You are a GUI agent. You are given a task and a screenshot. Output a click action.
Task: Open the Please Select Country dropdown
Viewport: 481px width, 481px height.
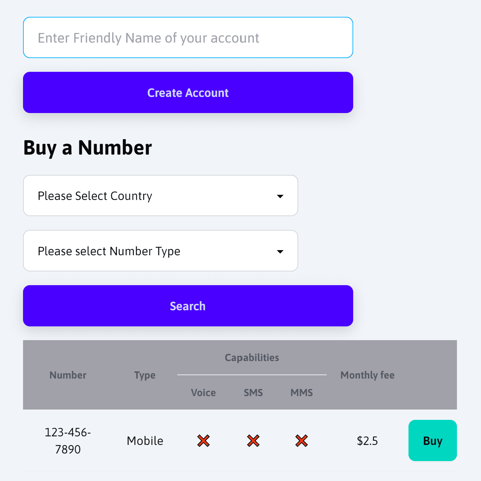(x=160, y=195)
